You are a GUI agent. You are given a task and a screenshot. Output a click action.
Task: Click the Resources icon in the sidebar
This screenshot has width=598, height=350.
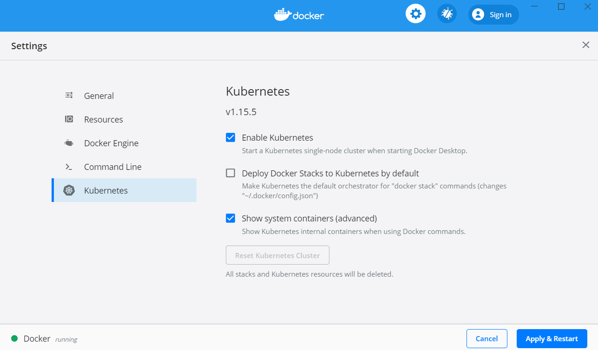pyautogui.click(x=69, y=119)
